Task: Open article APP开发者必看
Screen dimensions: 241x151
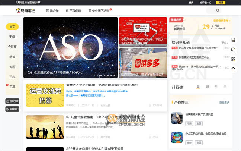Action: (95, 149)
